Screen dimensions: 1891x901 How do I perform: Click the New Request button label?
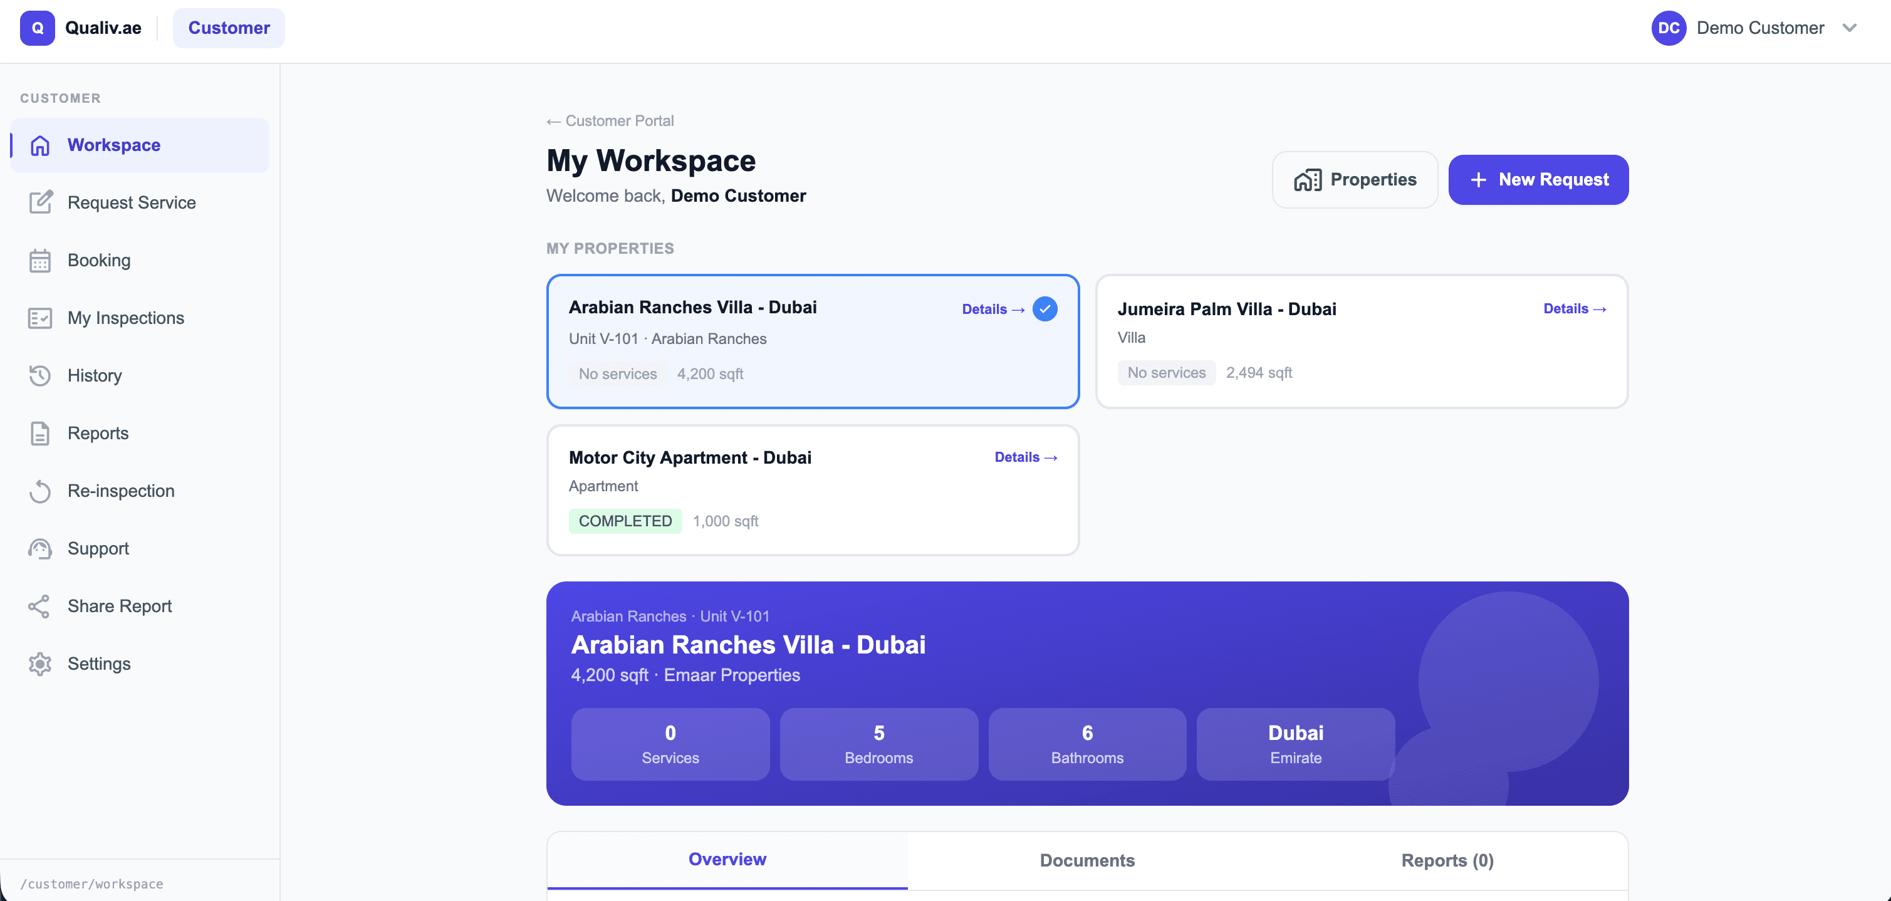(x=1553, y=180)
